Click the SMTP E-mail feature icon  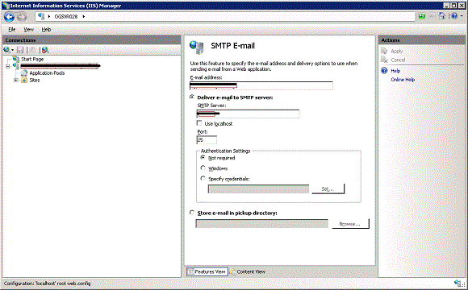pyautogui.click(x=197, y=47)
